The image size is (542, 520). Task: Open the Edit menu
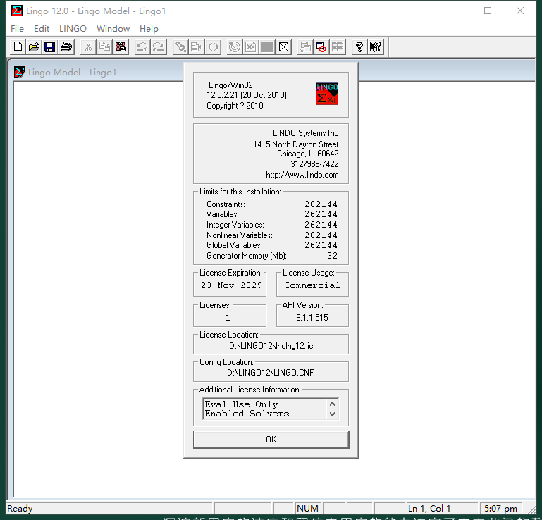[42, 29]
